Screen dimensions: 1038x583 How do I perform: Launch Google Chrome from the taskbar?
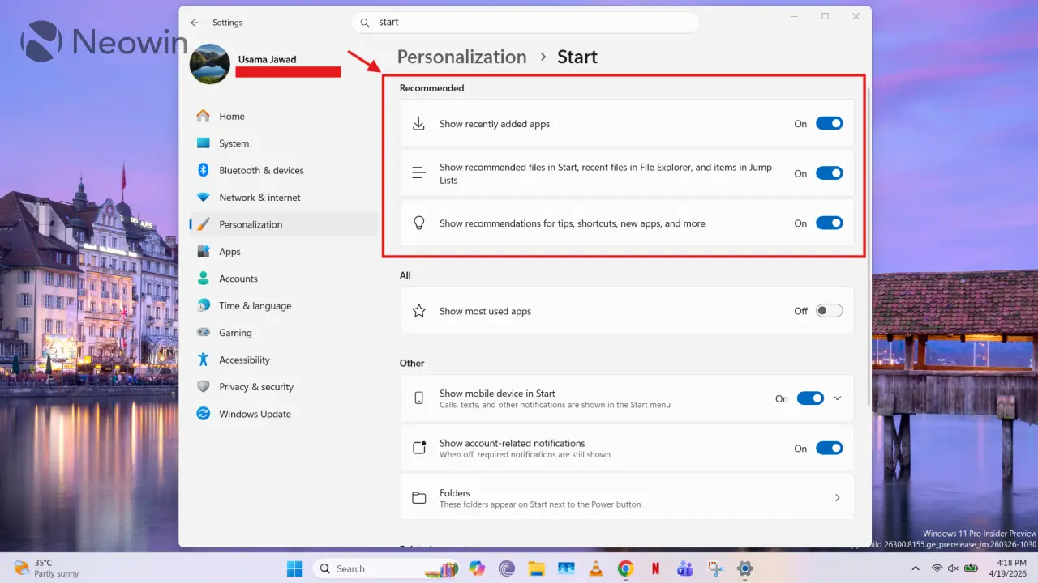click(x=625, y=568)
